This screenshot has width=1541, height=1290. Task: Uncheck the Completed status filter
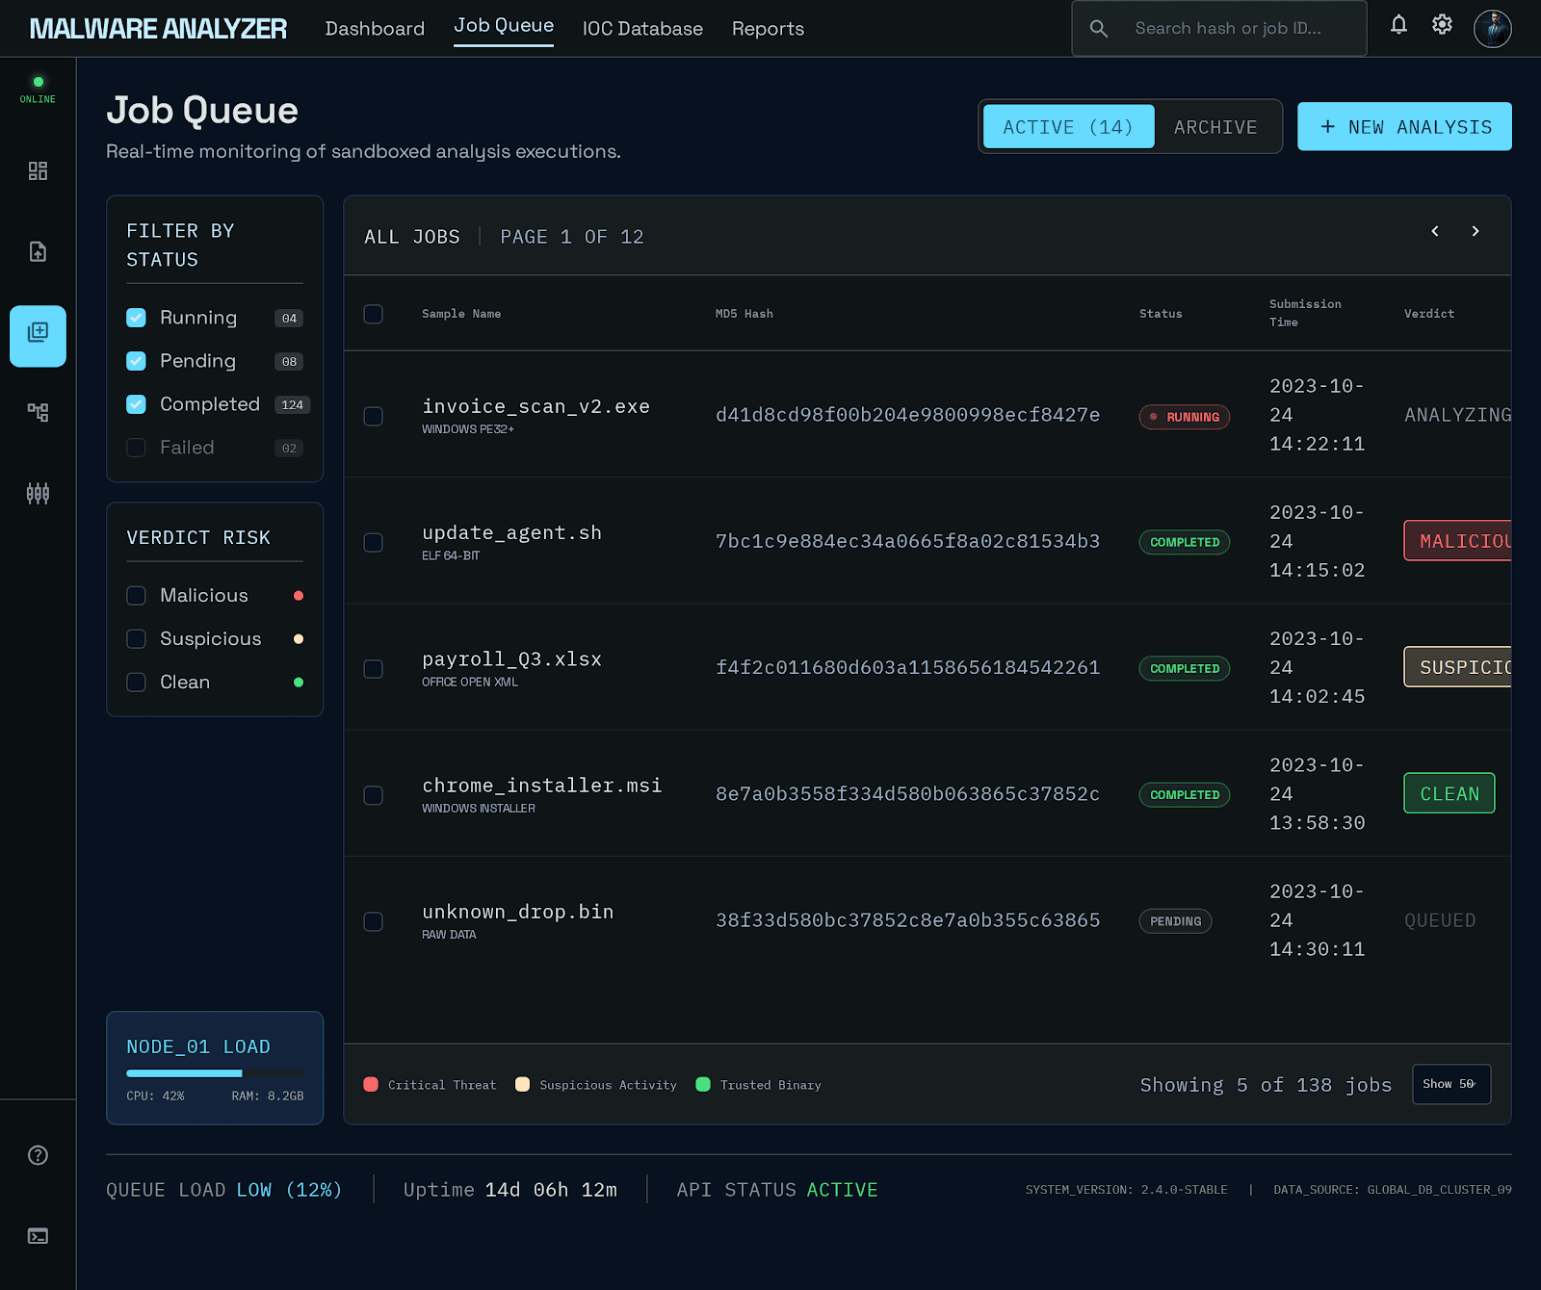pyautogui.click(x=136, y=404)
